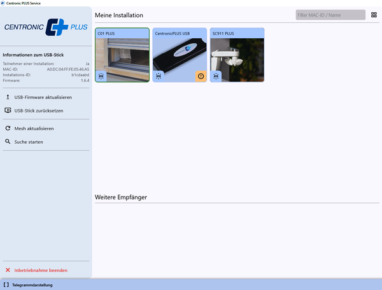Click the USB-Firmware aktualisieren upload icon
The height and width of the screenshot is (290, 382).
(8, 97)
